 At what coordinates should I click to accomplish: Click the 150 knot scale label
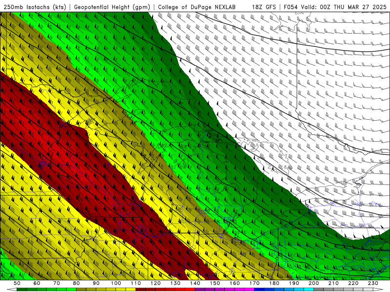point(214,283)
